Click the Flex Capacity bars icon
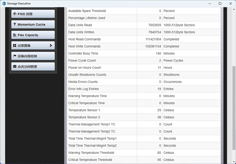This screenshot has width=236, height=164. (x=15, y=35)
